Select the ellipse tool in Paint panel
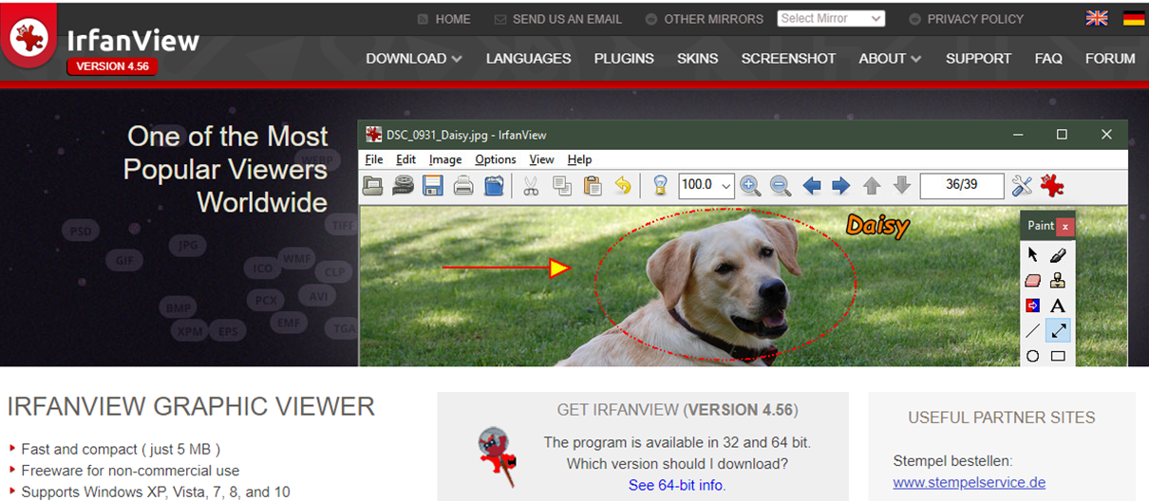This screenshot has height=501, width=1149. pyautogui.click(x=1033, y=357)
